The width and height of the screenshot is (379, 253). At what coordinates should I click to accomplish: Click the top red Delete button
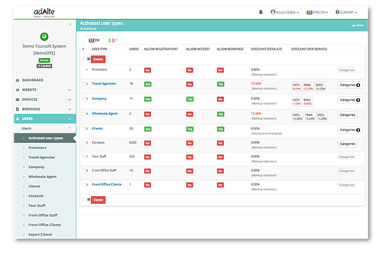pos(98,59)
